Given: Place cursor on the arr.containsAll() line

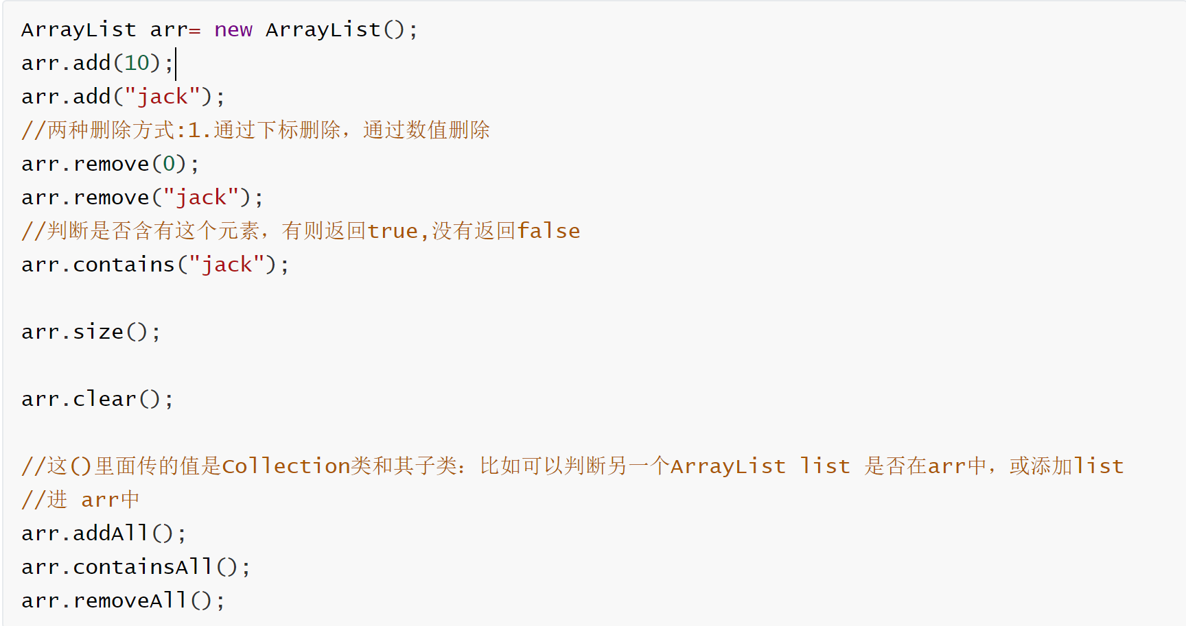Looking at the screenshot, I should [x=135, y=567].
